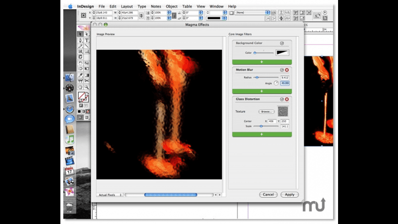Remove the Glass Distortion filter
This screenshot has height=224, width=398.
click(x=287, y=99)
